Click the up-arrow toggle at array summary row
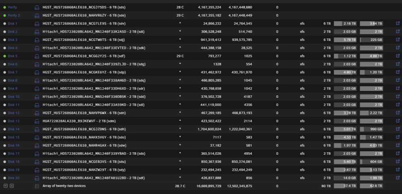Image resolution: width=402 pixels, height=194 pixels. [12, 186]
